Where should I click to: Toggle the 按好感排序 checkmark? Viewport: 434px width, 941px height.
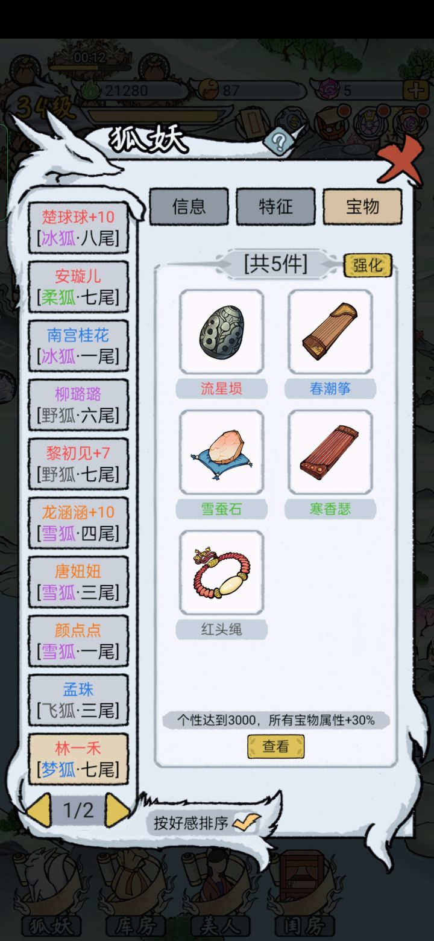coord(247,823)
